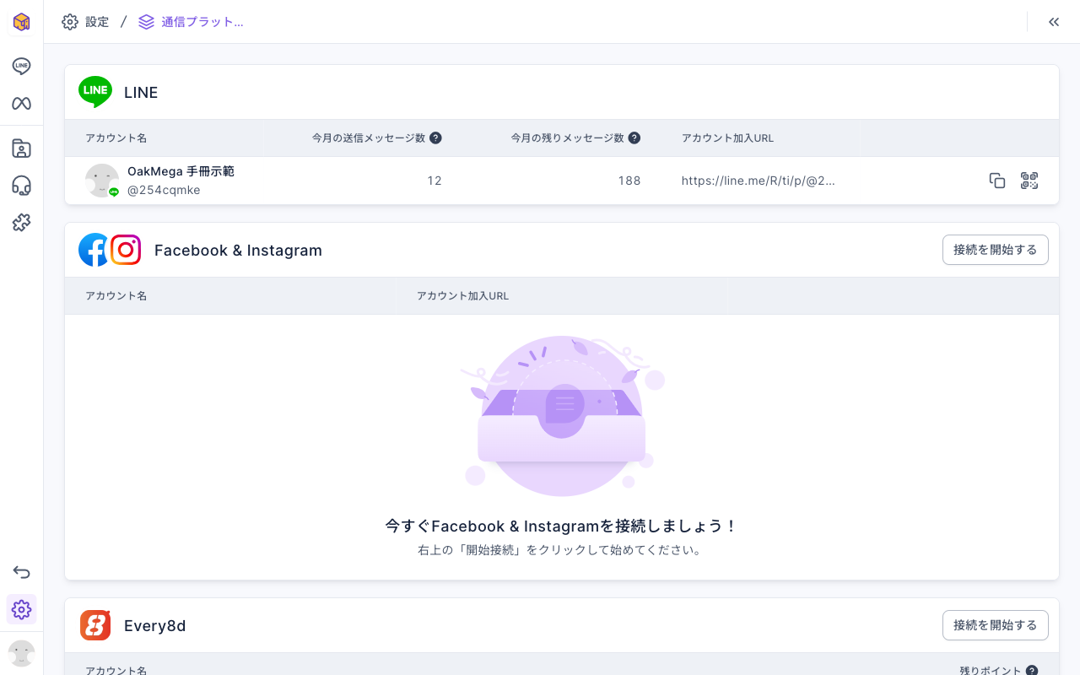Click the Every8d section title

pos(155,626)
